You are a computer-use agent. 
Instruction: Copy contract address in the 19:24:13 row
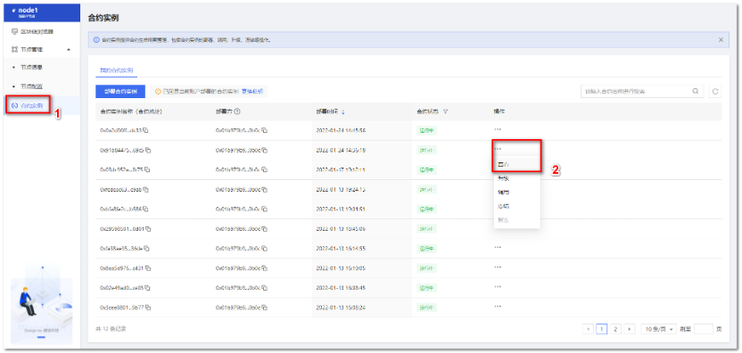tap(145, 189)
